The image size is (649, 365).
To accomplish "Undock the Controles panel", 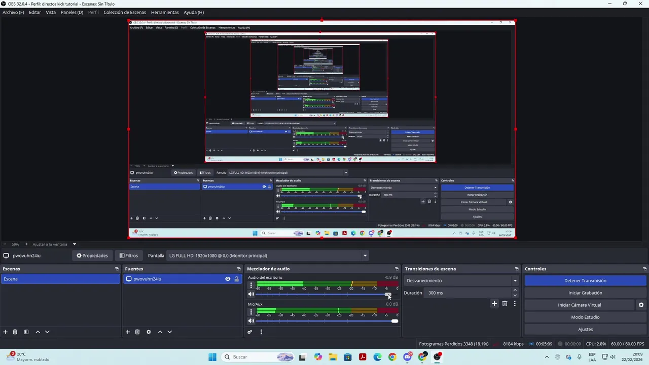I will pos(644,269).
